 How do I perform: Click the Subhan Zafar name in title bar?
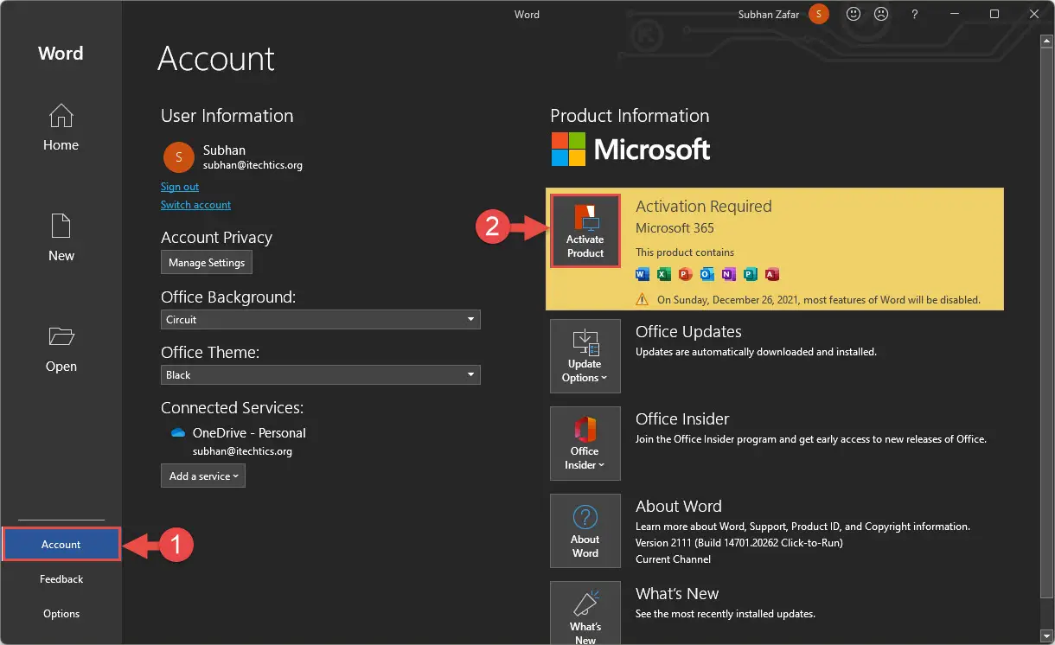770,14
